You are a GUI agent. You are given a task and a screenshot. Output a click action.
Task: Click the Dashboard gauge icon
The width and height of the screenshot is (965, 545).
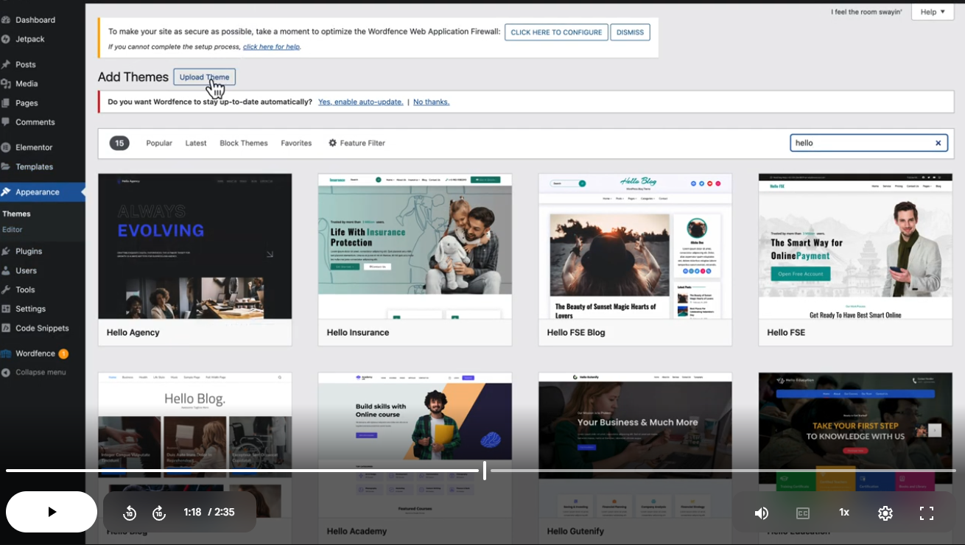(x=6, y=20)
